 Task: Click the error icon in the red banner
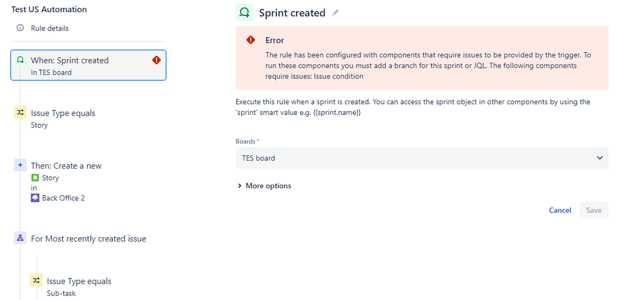pyautogui.click(x=251, y=40)
